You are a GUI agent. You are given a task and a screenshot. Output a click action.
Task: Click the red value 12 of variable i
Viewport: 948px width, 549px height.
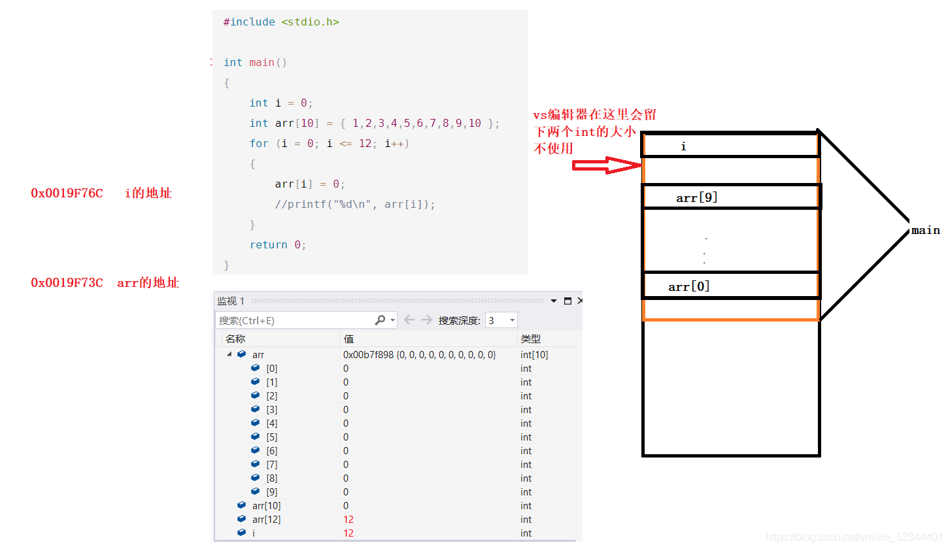pos(348,533)
